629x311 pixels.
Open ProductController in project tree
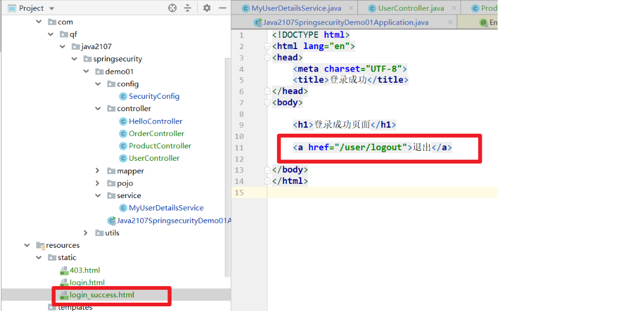coord(160,146)
